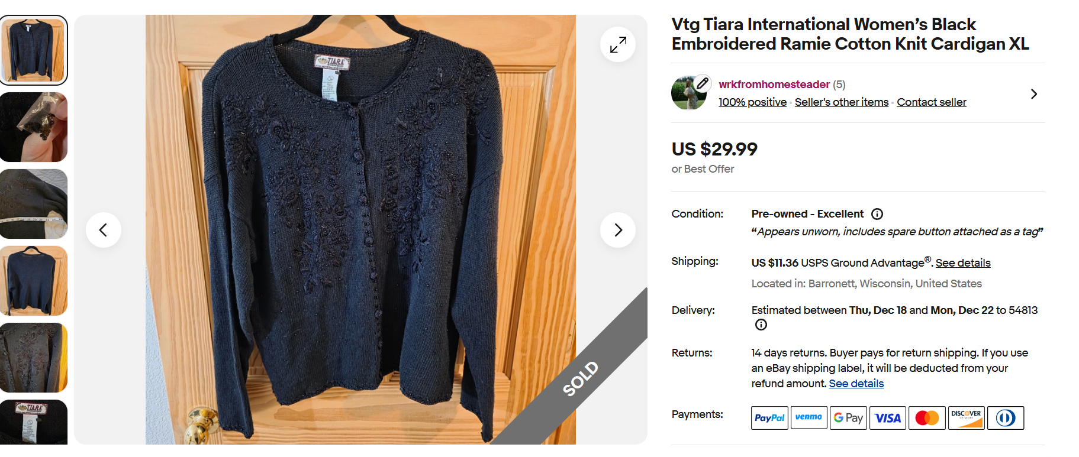1079x457 pixels.
Task: Click Contact seller link
Action: pos(931,102)
